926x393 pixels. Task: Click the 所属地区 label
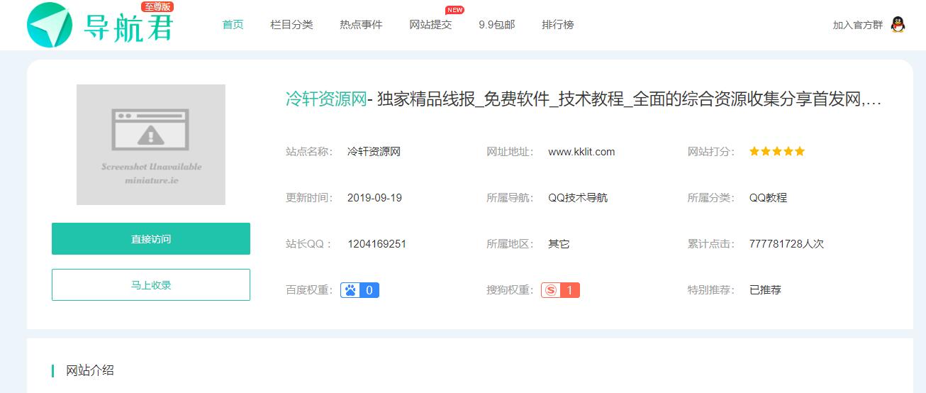coord(510,244)
